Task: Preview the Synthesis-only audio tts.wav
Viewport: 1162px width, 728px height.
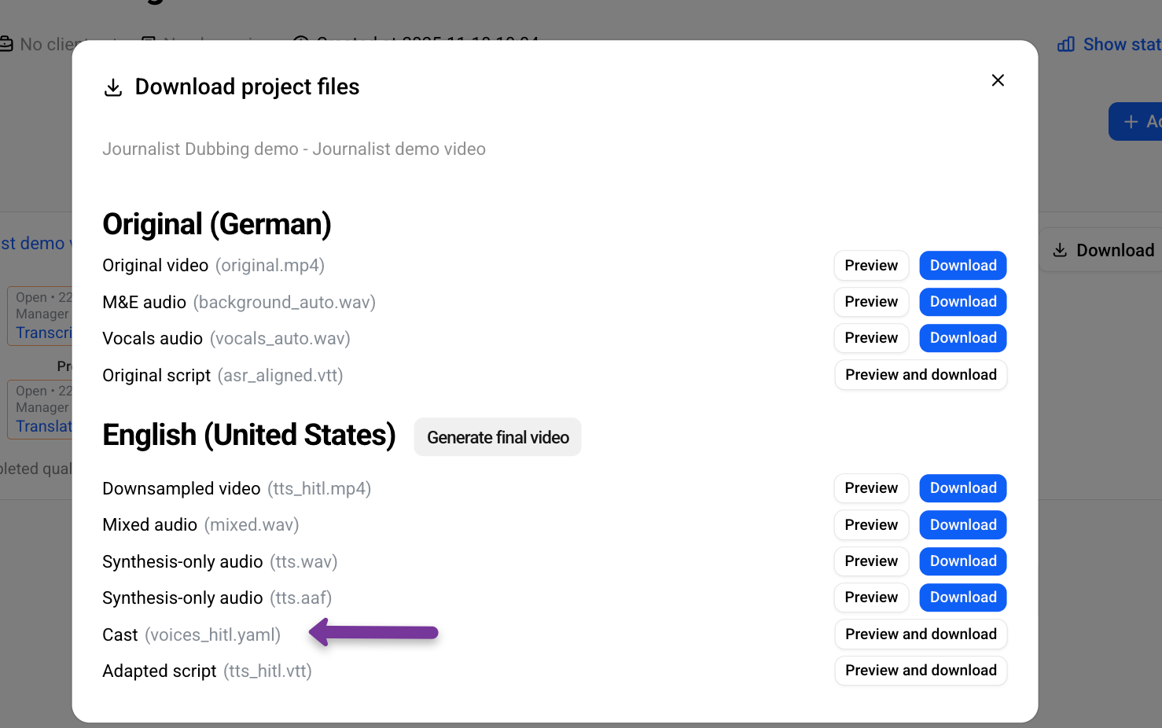Action: 871,561
